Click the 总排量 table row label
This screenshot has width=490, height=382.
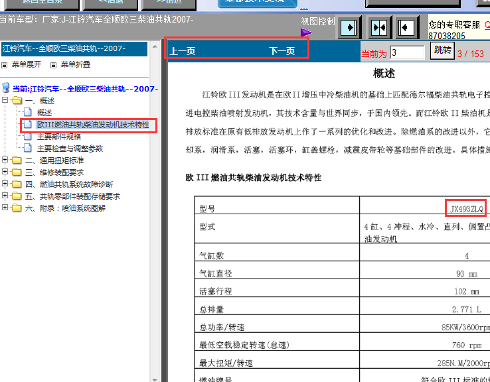tap(212, 309)
